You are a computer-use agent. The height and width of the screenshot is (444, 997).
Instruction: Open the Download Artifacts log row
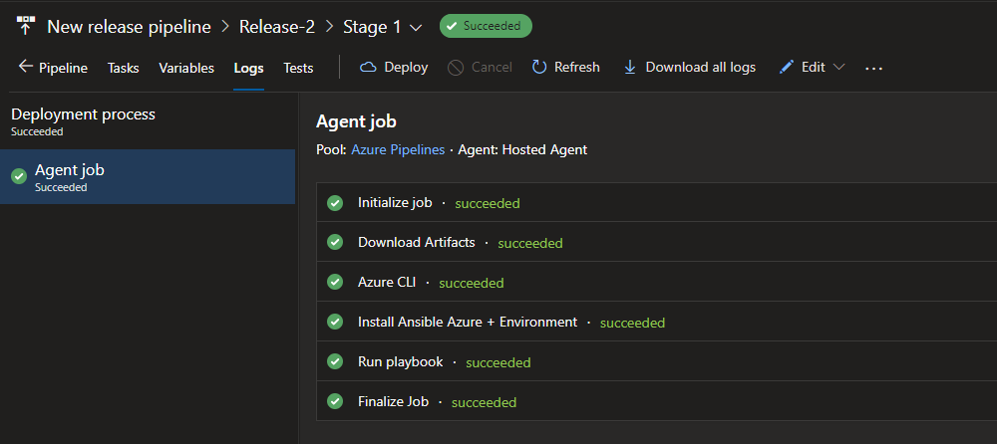click(x=416, y=243)
